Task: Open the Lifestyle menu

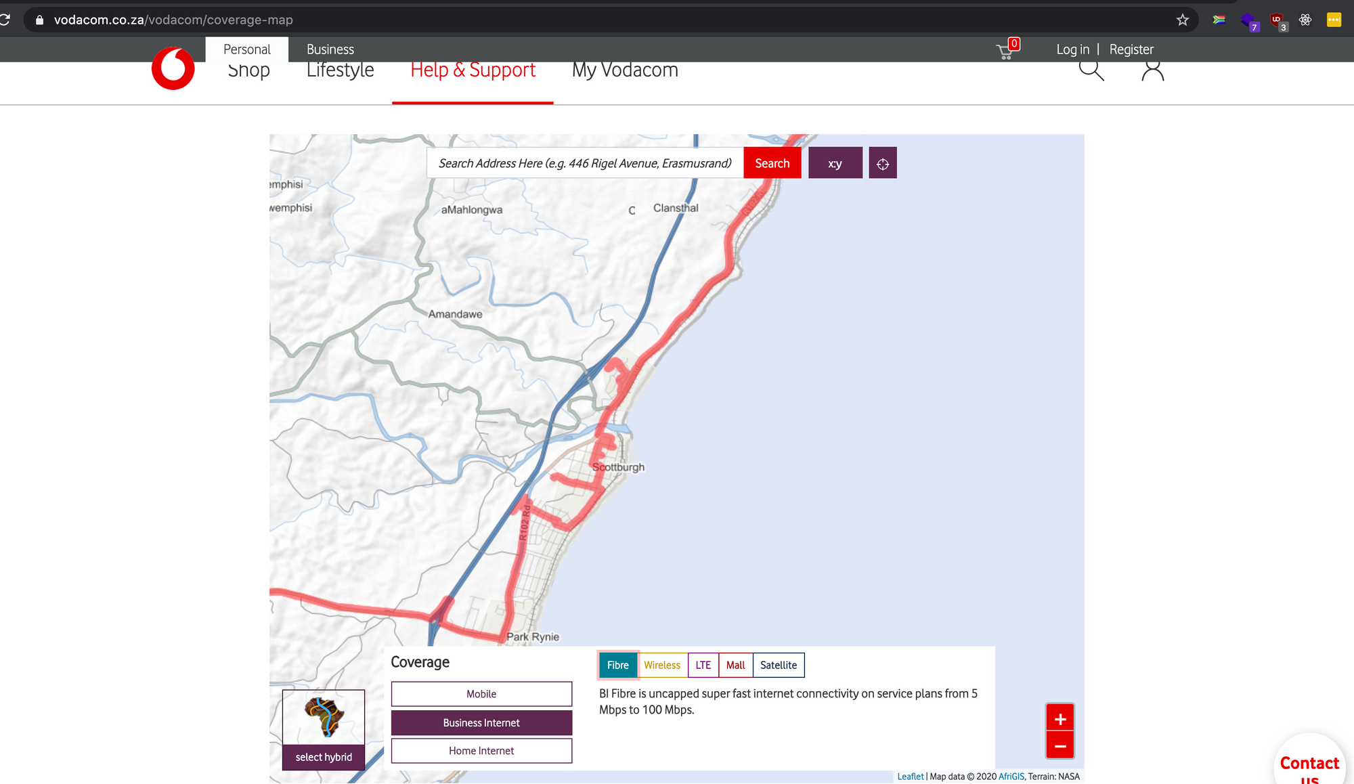Action: [340, 70]
